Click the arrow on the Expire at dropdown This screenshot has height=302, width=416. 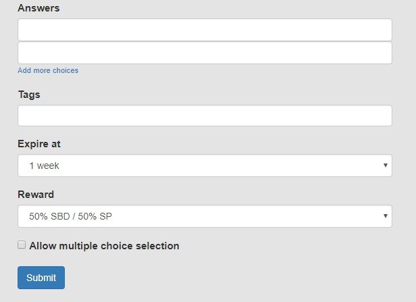(x=385, y=166)
